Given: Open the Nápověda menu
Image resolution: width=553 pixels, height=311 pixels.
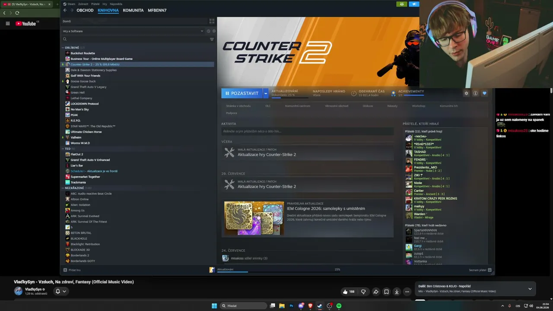Looking at the screenshot, I should tap(116, 4).
